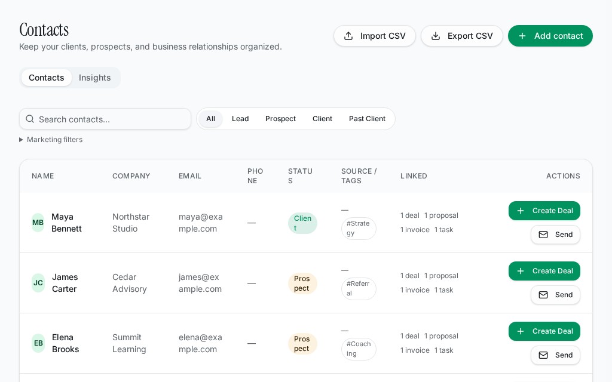Viewport: 612px width, 382px height.
Task: Click the LINKED column header
Action: (x=414, y=176)
